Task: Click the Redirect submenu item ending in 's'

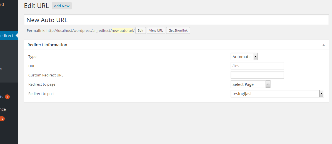Action: click(x=1, y=69)
